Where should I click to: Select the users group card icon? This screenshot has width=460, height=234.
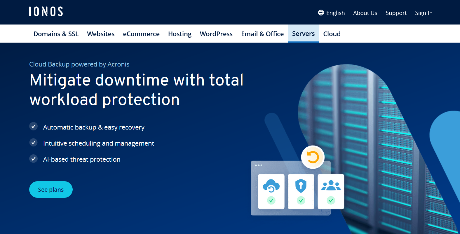pyautogui.click(x=331, y=186)
